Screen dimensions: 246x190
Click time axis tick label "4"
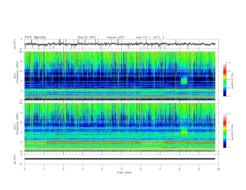[x=102, y=169]
